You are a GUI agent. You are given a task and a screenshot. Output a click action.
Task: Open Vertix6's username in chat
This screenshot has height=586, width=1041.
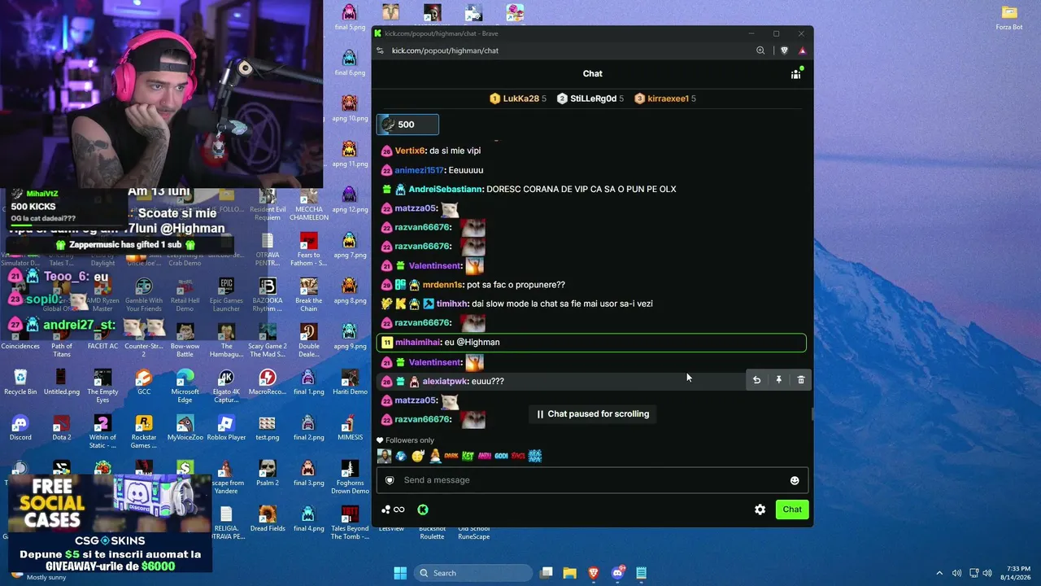[x=410, y=151]
